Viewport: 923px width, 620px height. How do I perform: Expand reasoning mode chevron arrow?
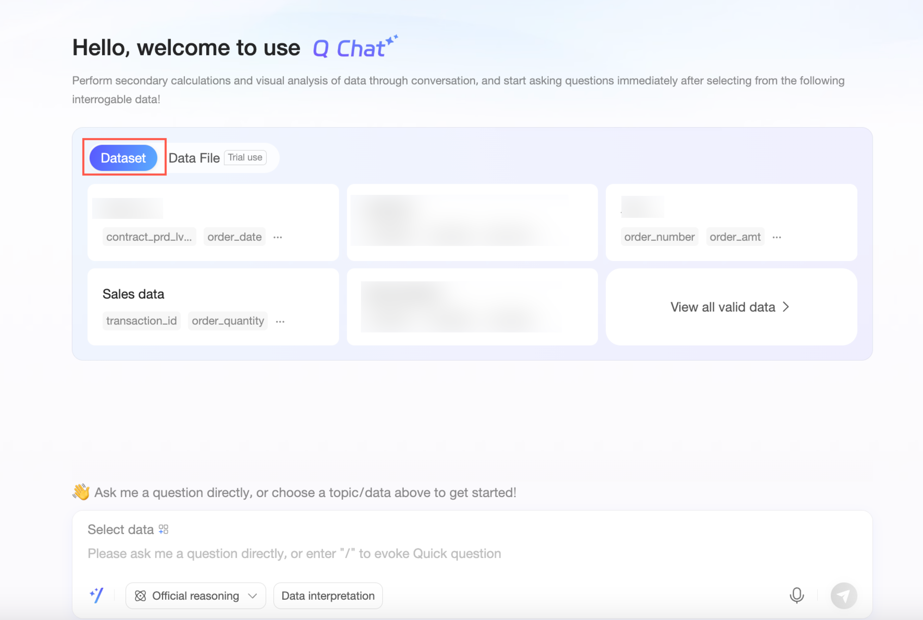click(x=253, y=596)
